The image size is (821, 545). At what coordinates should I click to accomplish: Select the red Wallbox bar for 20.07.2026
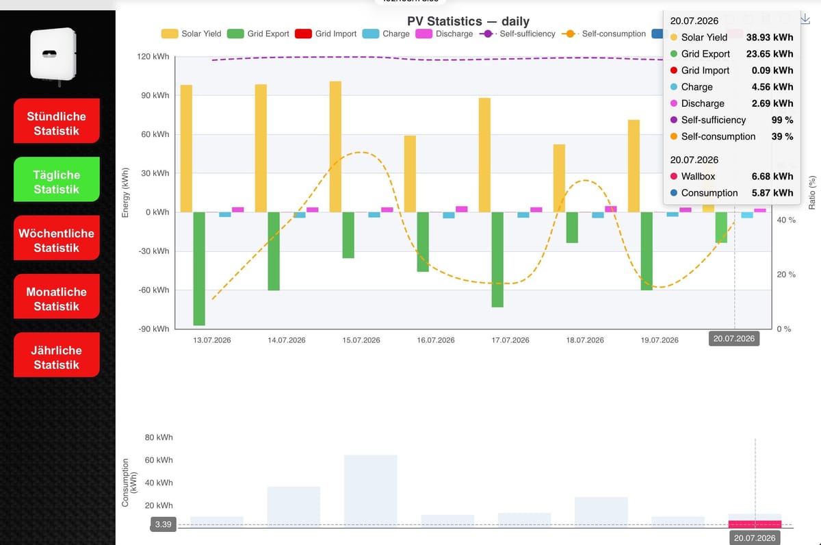[x=755, y=524]
